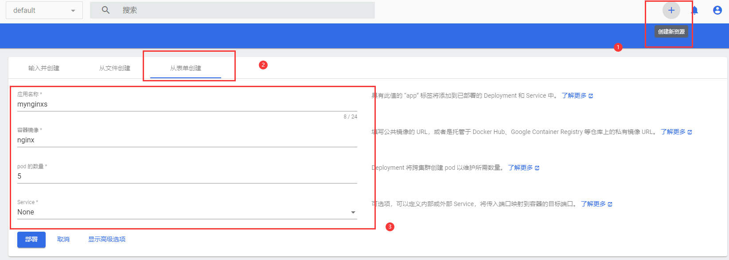Open 了解更多 link for Service description

pos(596,204)
